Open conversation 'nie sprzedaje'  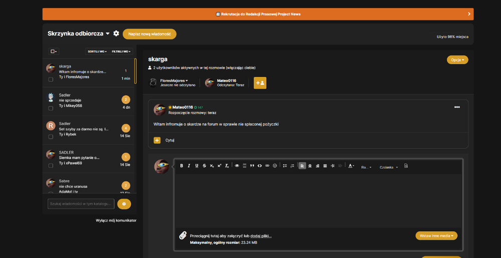(x=88, y=101)
